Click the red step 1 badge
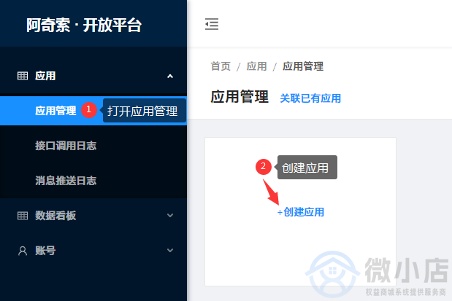The height and width of the screenshot is (301, 452). coord(89,110)
